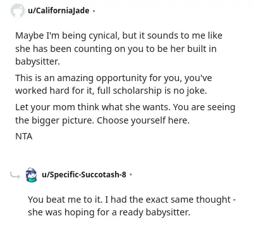Click the word 'babysitter.' in first comment
This screenshot has width=253, height=235.
[x=37, y=61]
